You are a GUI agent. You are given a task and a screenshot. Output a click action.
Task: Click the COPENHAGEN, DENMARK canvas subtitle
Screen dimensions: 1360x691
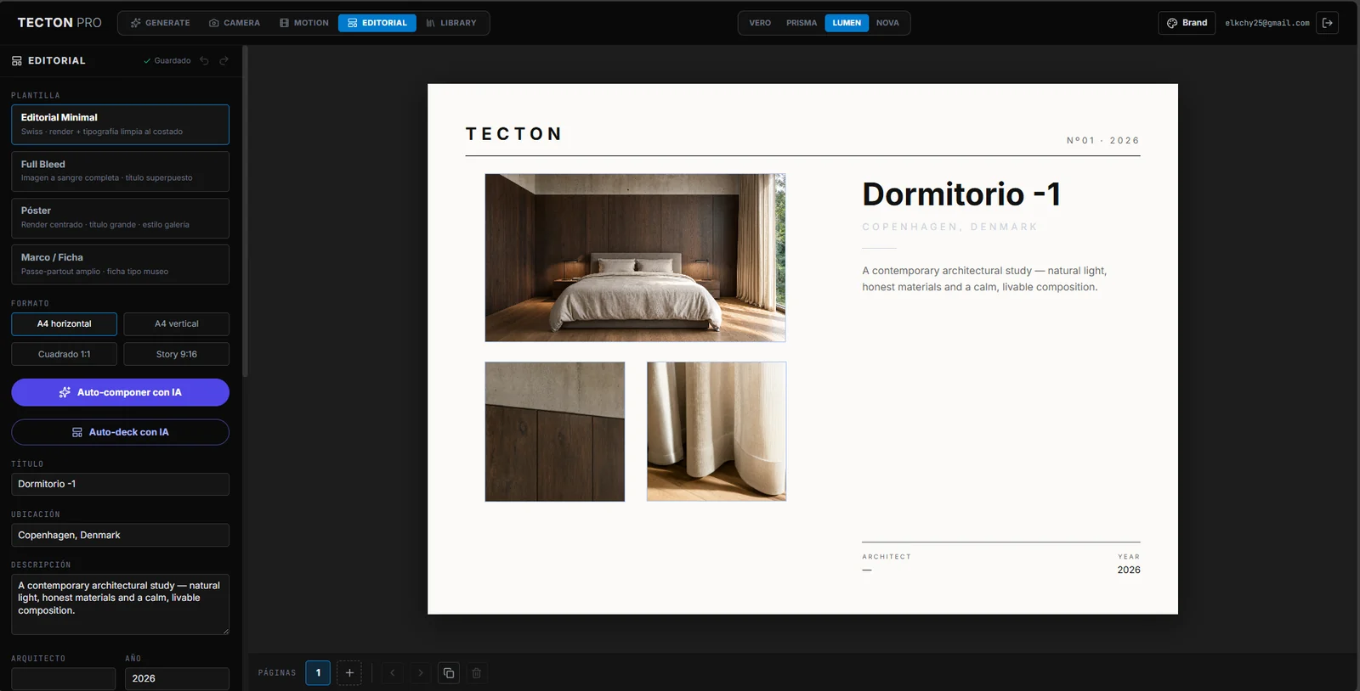click(x=949, y=227)
